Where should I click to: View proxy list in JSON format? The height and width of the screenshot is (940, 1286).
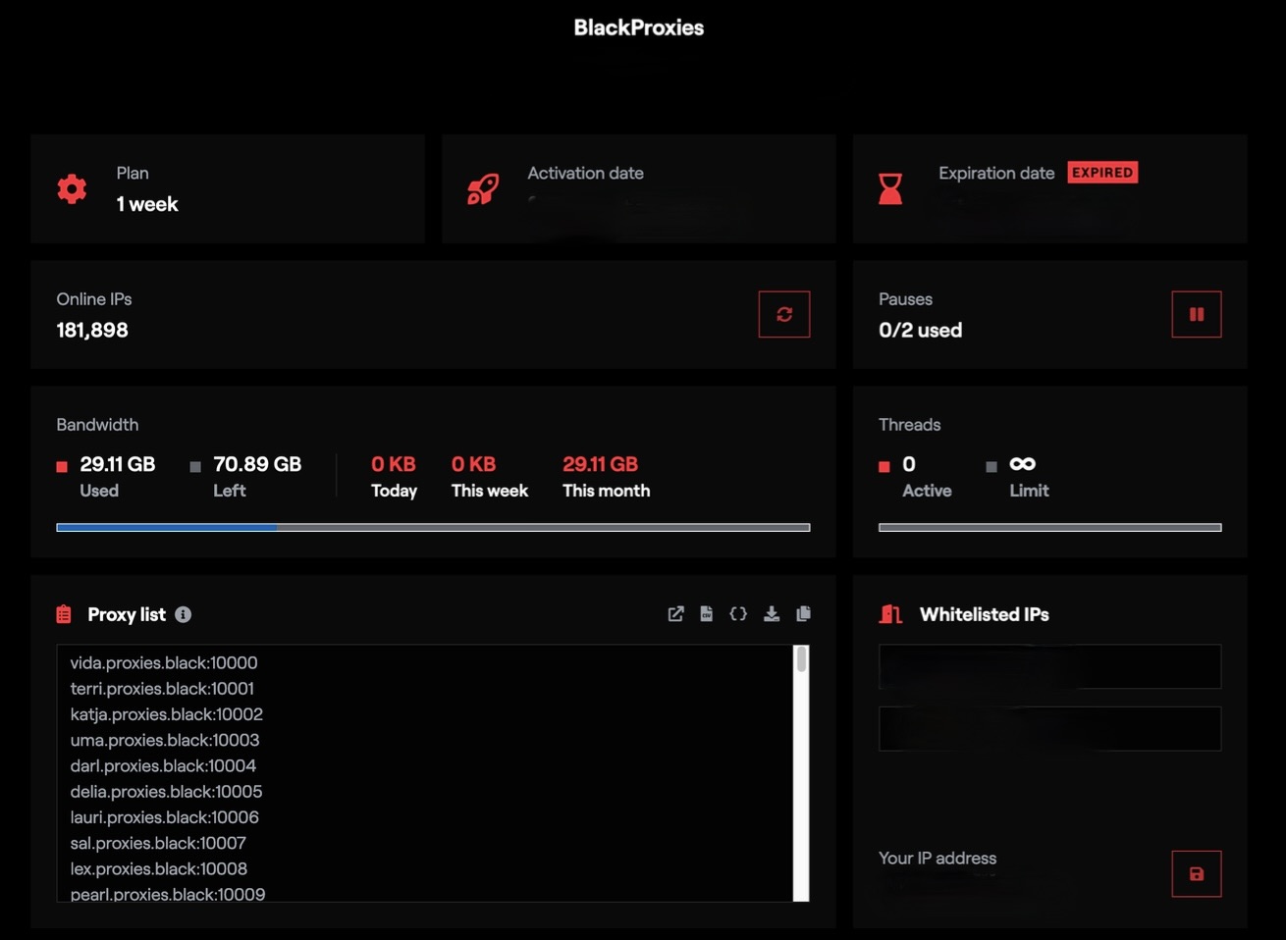[738, 613]
